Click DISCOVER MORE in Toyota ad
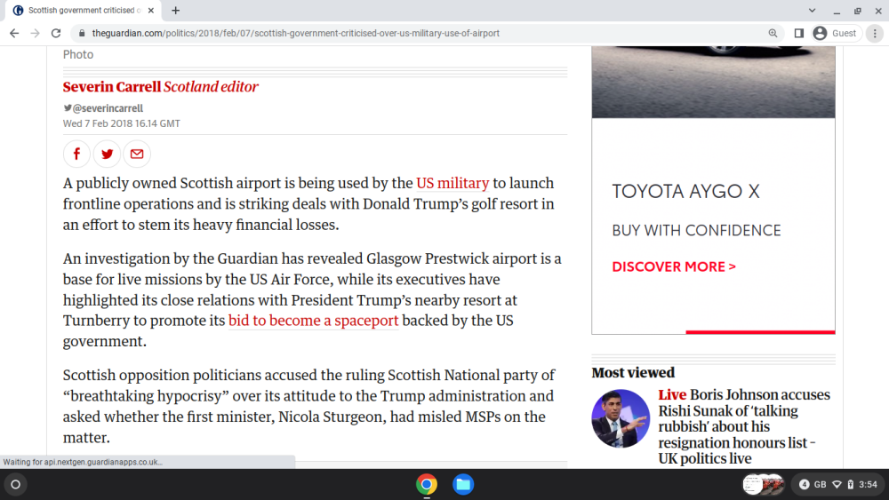889x500 pixels. coord(674,266)
